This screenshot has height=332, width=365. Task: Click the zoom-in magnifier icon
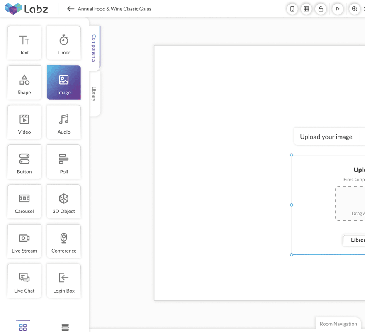pos(354,9)
